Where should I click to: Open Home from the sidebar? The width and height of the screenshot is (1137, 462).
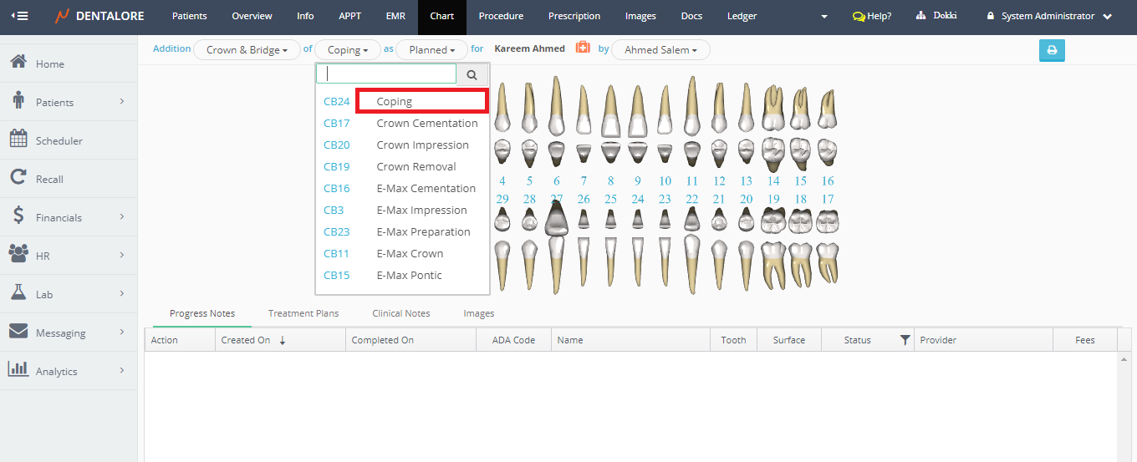tap(49, 64)
